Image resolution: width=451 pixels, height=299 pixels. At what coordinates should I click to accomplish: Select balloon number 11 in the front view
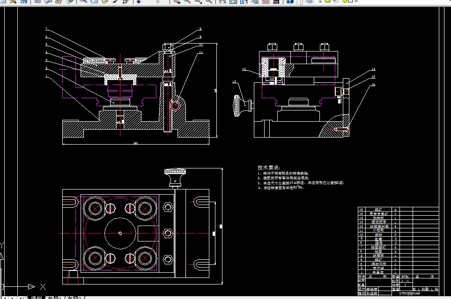click(201, 52)
